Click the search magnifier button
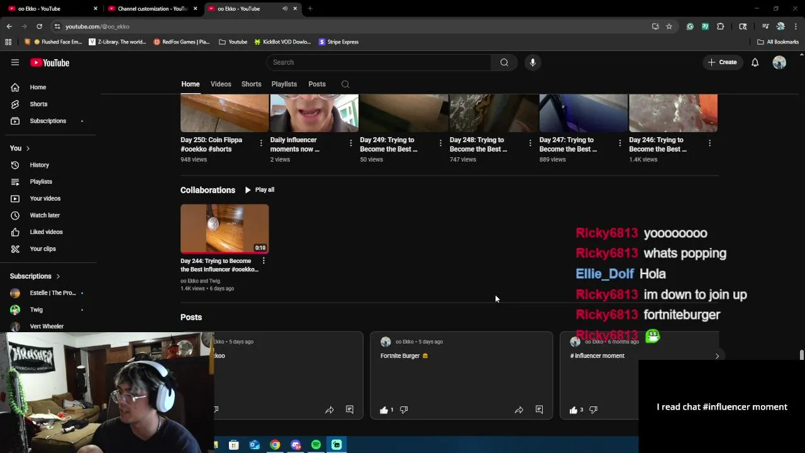 [x=504, y=62]
